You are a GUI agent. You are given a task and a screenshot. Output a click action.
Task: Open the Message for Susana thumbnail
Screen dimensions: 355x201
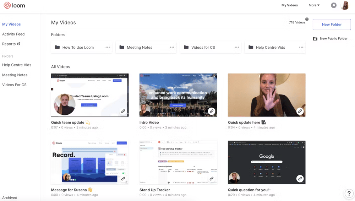pos(90,162)
